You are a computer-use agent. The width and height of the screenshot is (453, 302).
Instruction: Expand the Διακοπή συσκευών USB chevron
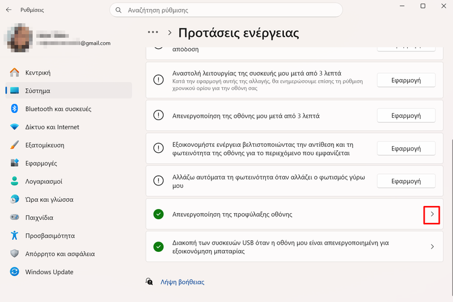pyautogui.click(x=431, y=246)
